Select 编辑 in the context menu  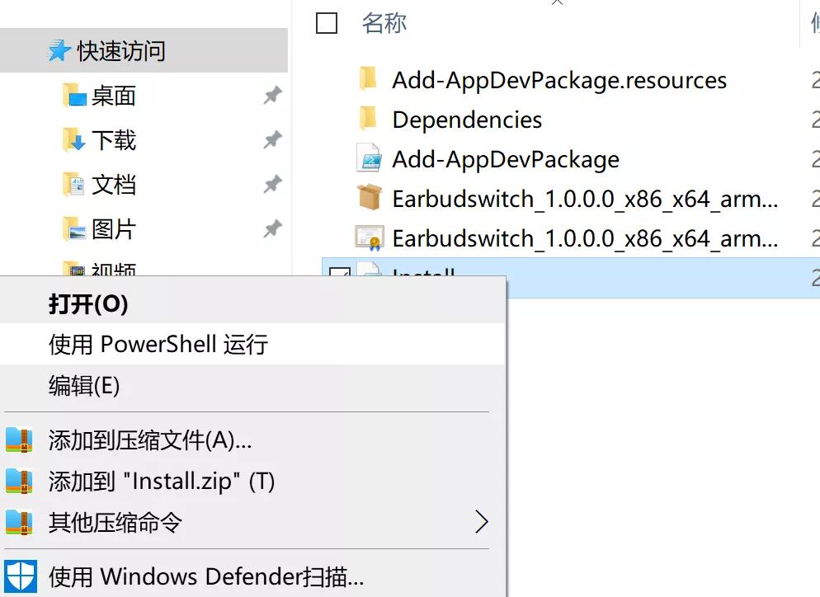point(87,386)
